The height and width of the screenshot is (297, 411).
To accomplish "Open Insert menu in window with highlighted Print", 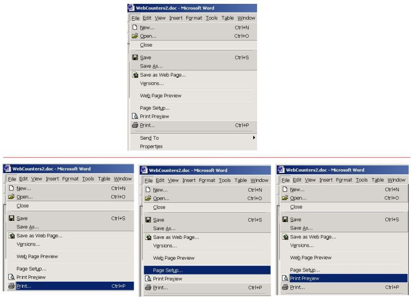I will pos(53,179).
